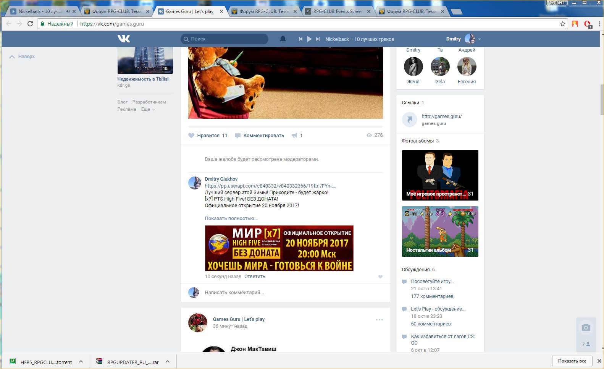Open the Ностальгии альбом thumbnail
This screenshot has width=604, height=369.
[x=440, y=231]
